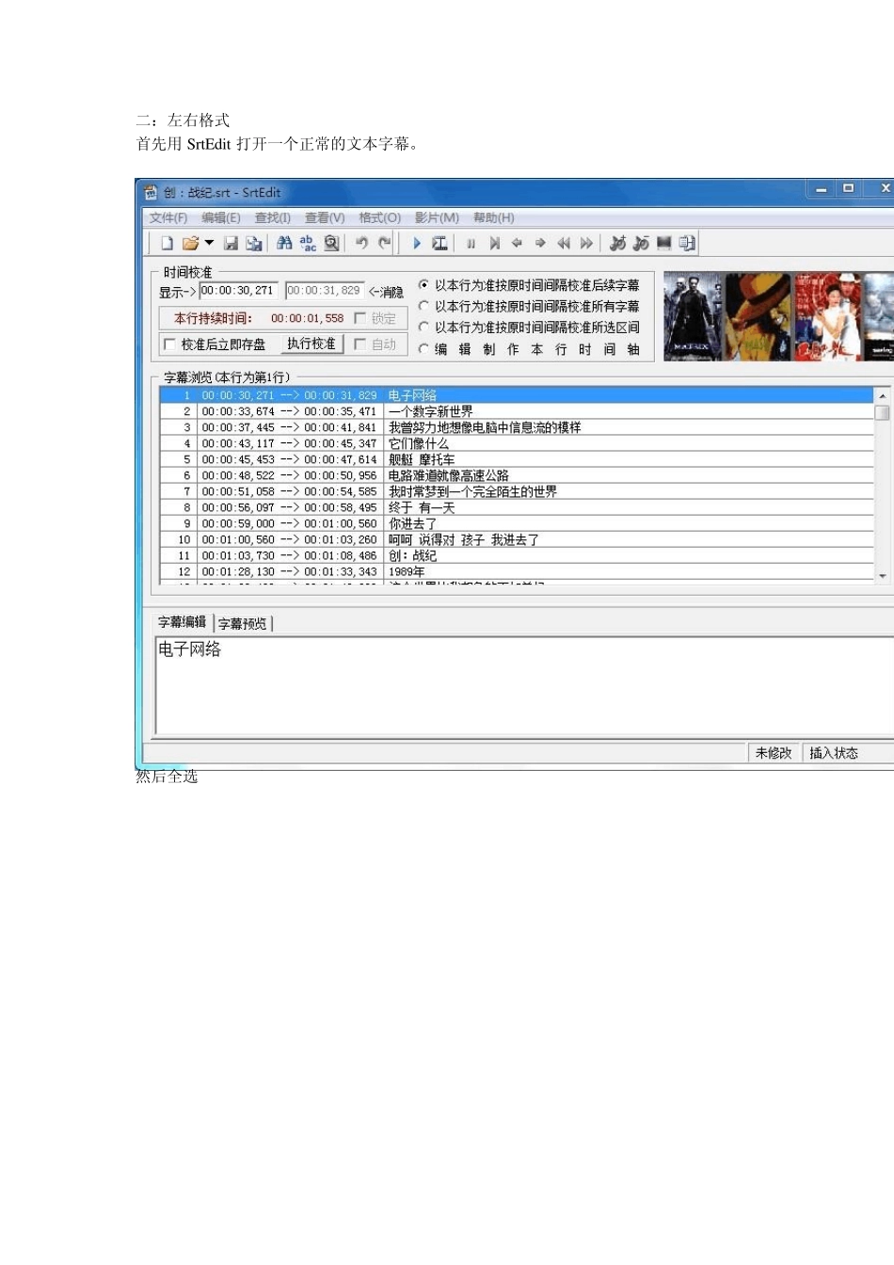
Task: Switch to the 字幕预览 tab
Action: 243,623
